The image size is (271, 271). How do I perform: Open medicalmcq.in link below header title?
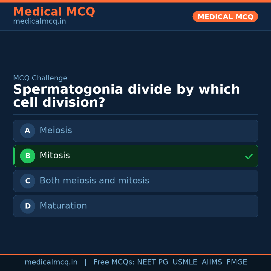39,21
